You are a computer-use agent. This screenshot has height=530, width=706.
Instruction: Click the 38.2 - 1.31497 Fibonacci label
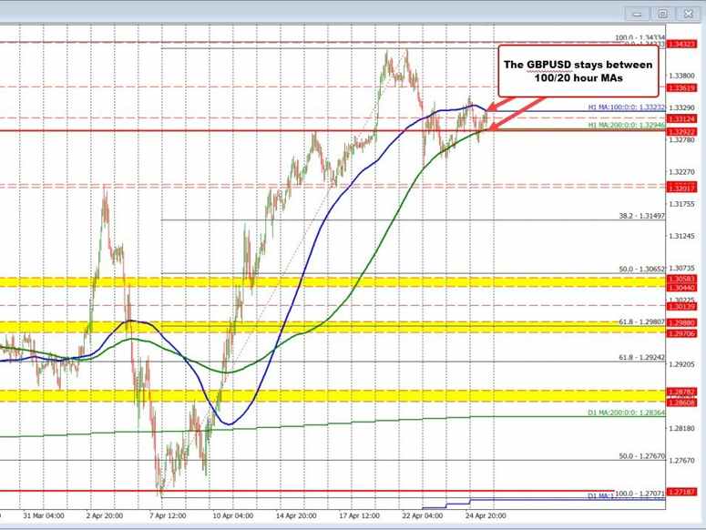tap(642, 216)
